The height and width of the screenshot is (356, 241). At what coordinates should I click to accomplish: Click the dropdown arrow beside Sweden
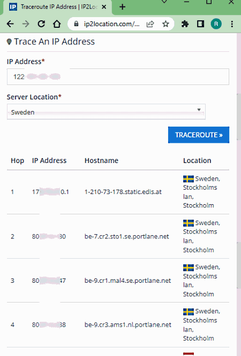click(199, 110)
